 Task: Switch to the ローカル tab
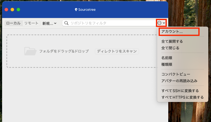click(x=14, y=23)
